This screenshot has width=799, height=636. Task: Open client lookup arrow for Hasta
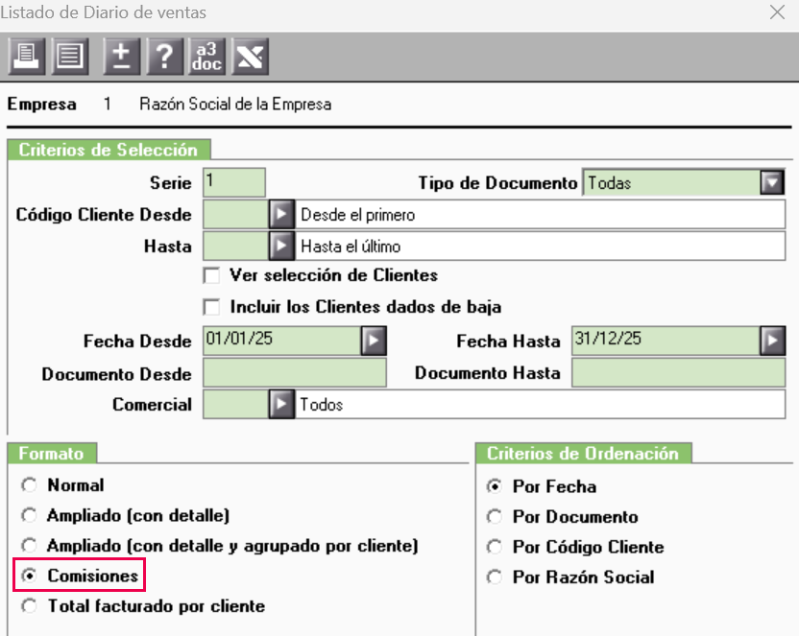coord(281,247)
